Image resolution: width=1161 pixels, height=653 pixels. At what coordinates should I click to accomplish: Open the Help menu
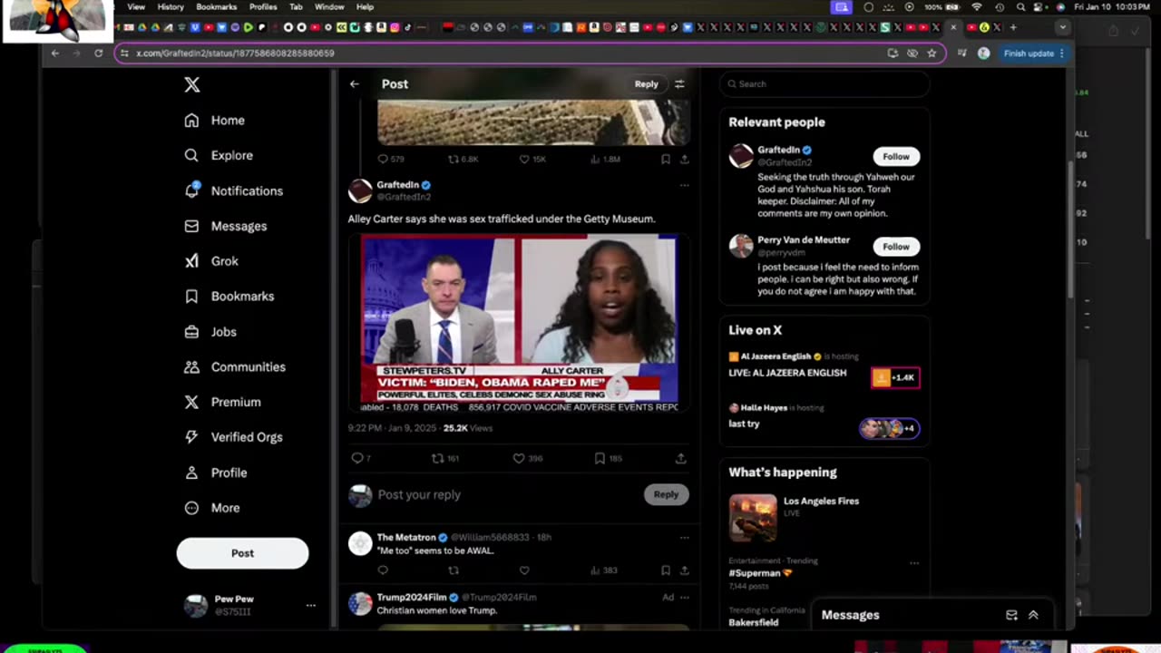365,7
